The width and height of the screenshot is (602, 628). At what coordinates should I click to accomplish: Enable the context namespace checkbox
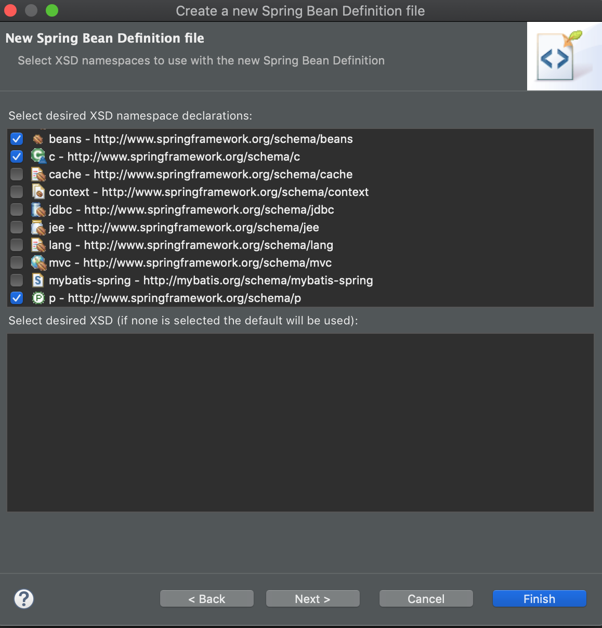[17, 192]
